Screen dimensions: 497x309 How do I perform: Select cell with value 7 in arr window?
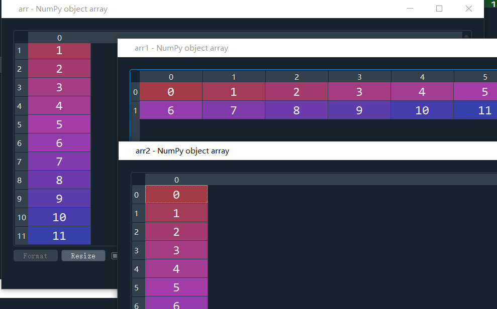(x=59, y=162)
